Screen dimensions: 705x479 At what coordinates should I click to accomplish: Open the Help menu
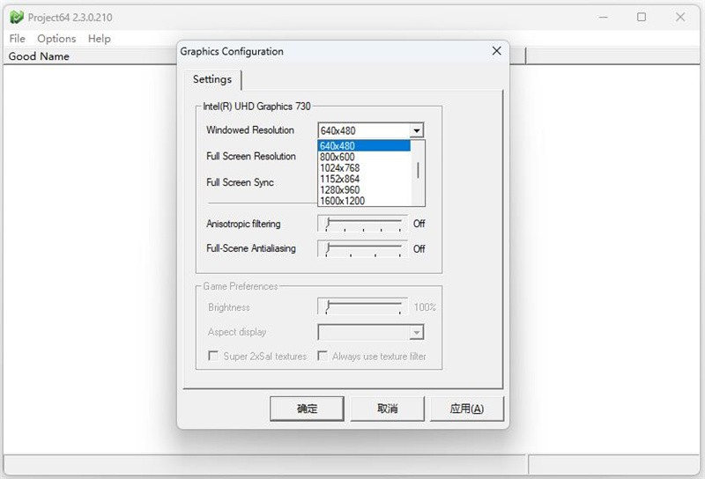100,39
